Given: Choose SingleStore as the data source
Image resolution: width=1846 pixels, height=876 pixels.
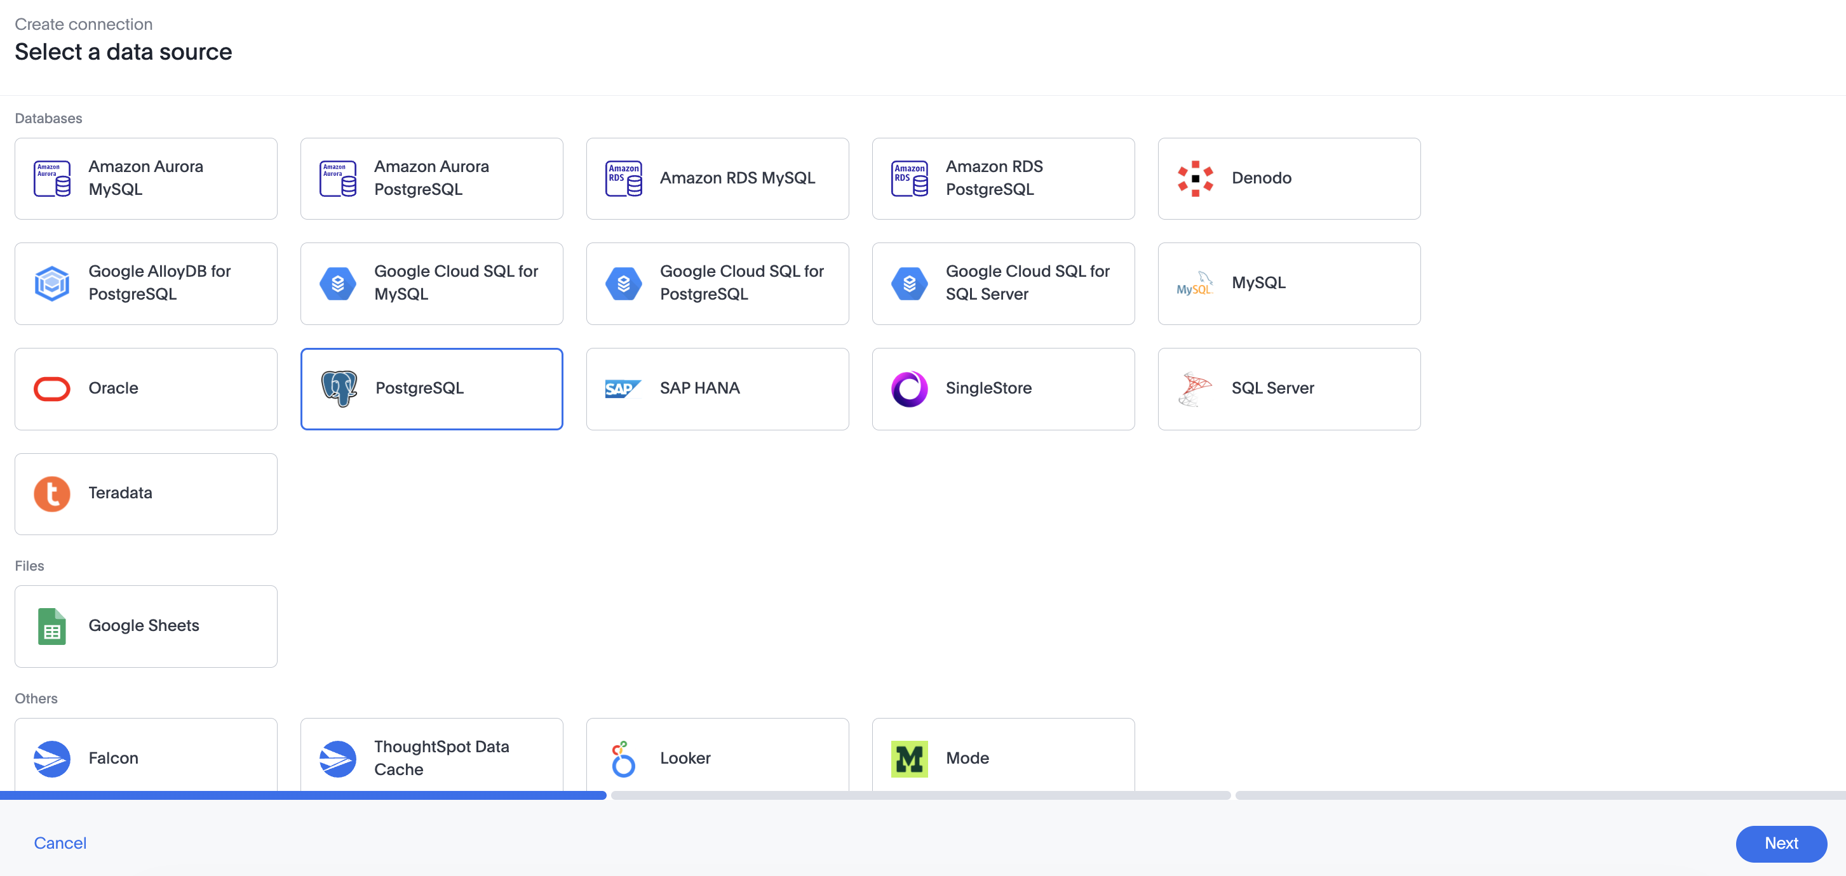Looking at the screenshot, I should click(x=1003, y=388).
